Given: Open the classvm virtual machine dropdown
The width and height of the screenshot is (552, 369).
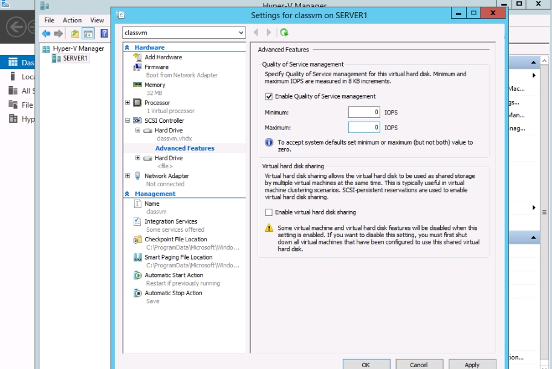Looking at the screenshot, I should [x=241, y=33].
